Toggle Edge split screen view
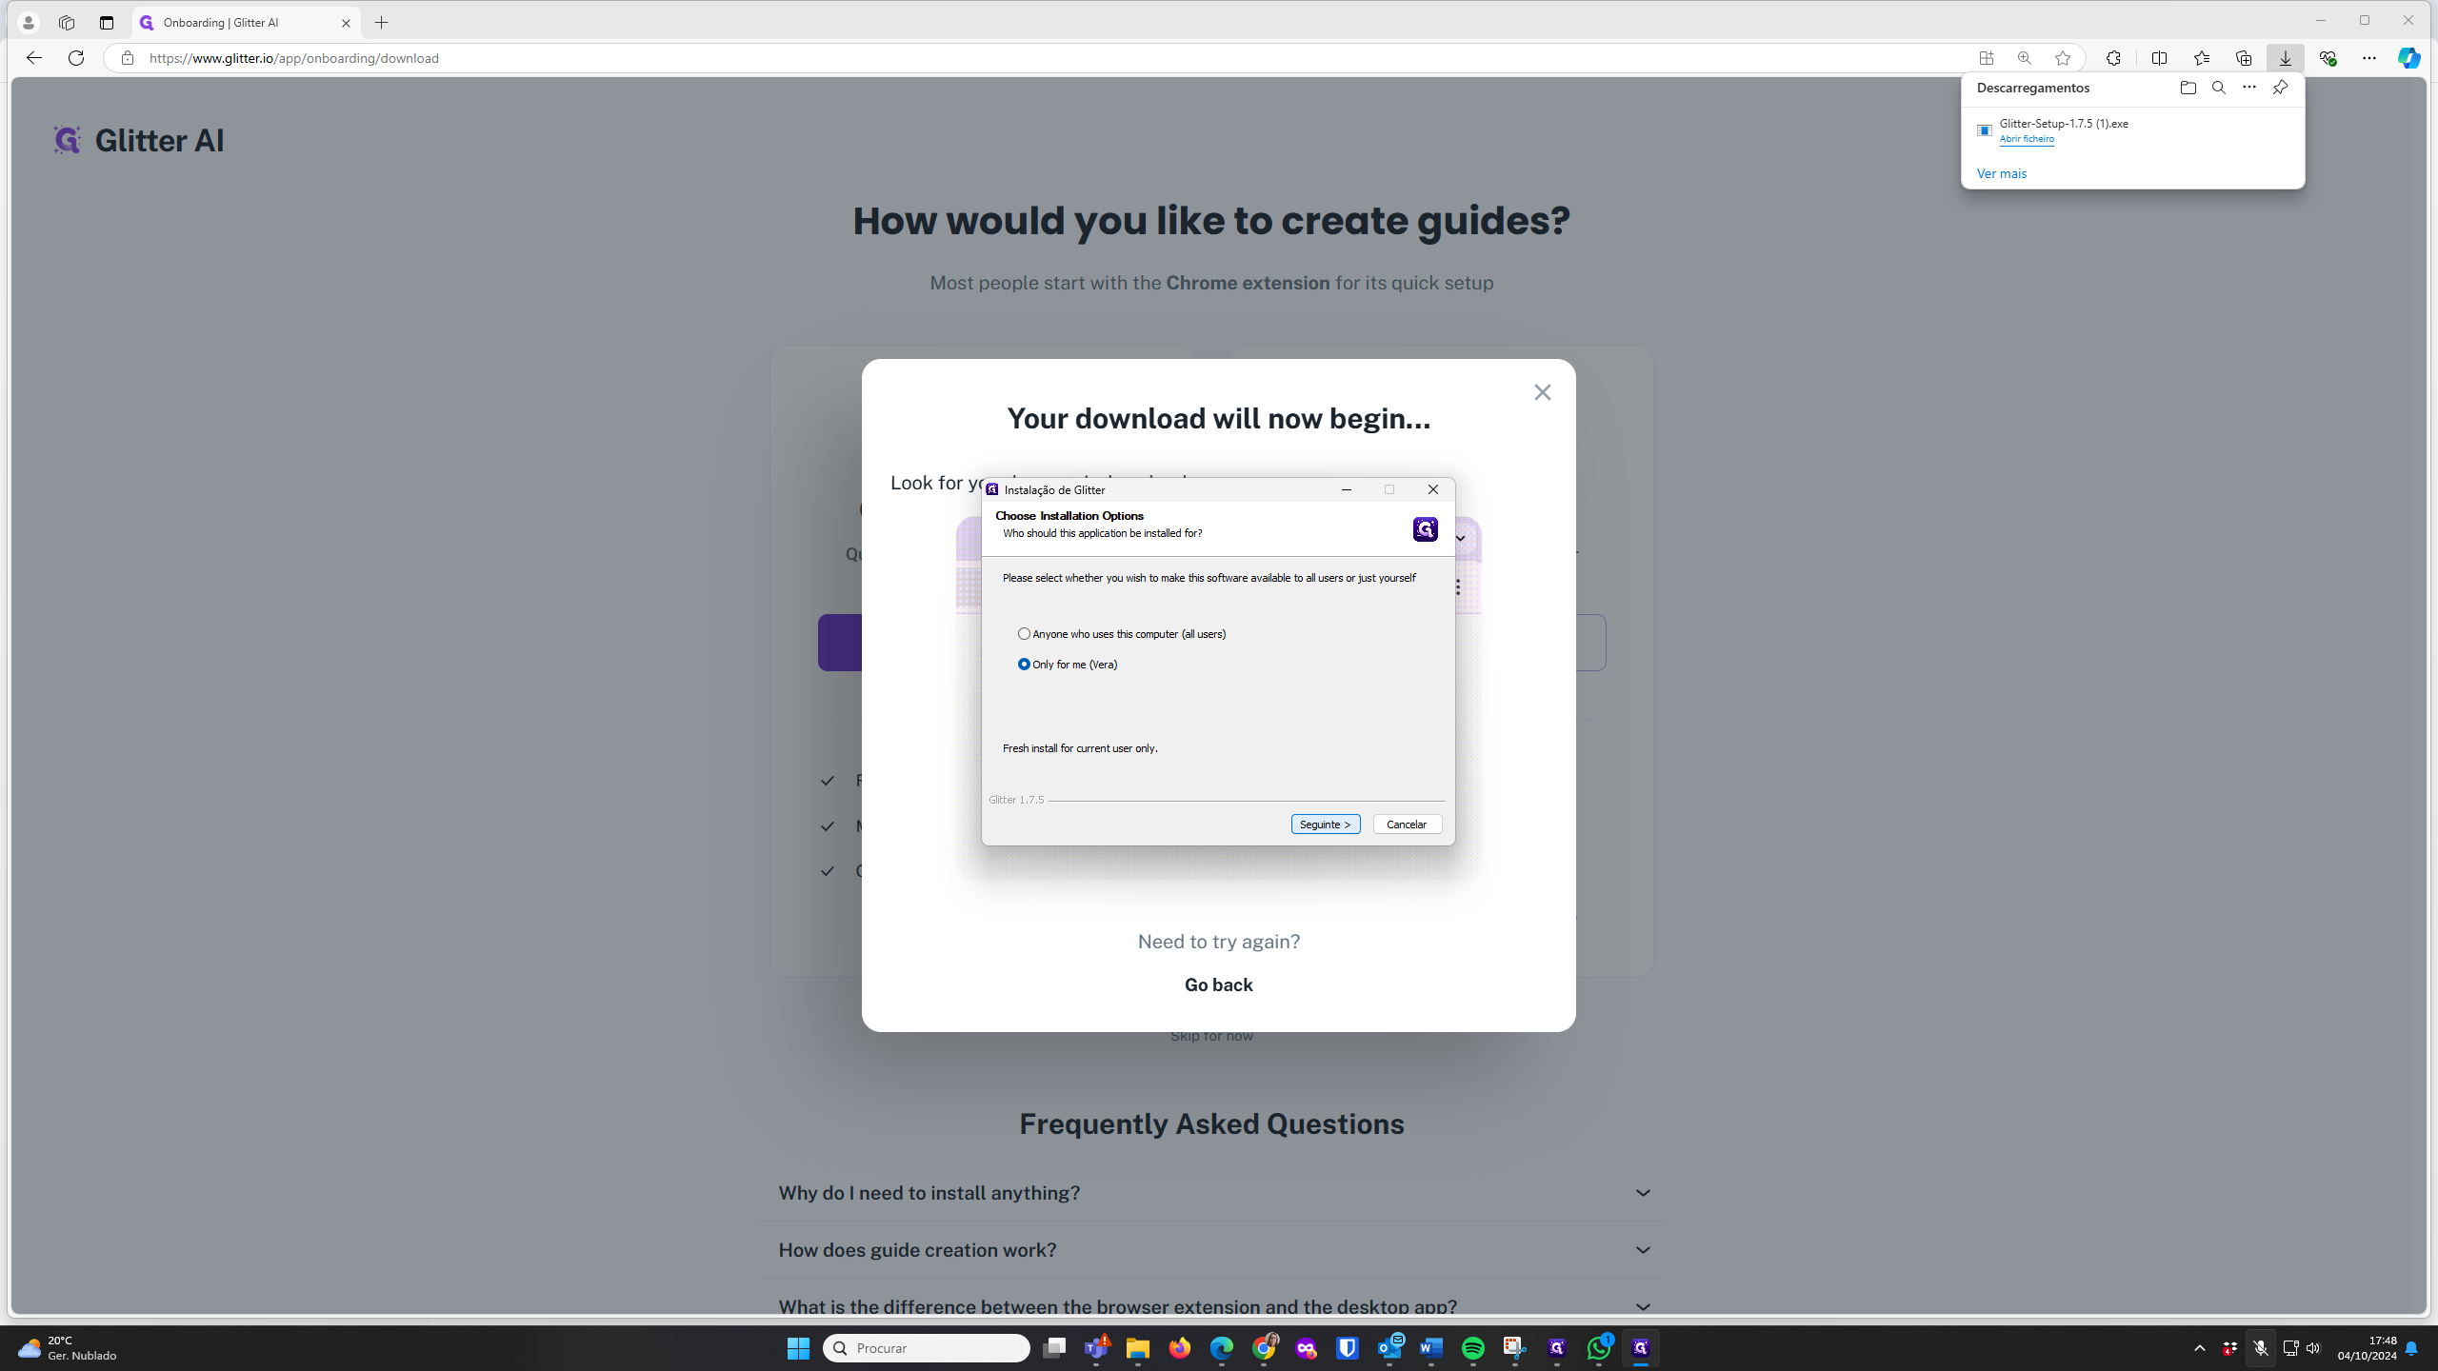 (2159, 58)
